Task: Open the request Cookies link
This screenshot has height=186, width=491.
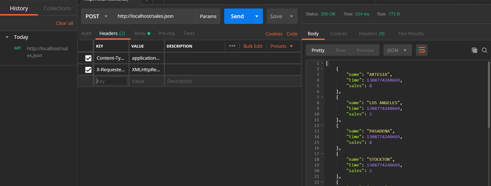Action: coord(274,34)
